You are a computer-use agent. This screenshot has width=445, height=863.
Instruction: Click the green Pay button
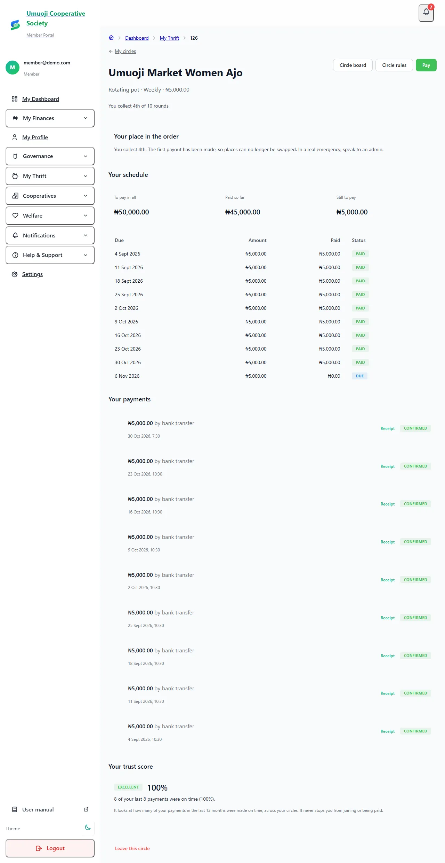tap(426, 65)
